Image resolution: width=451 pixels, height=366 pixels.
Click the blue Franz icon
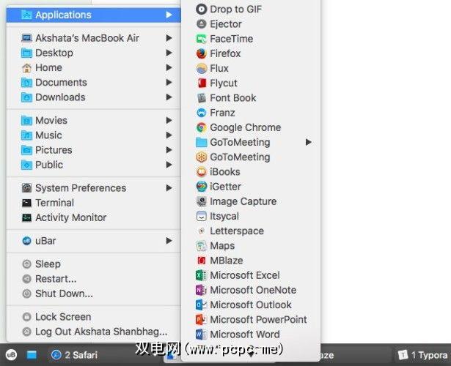tap(202, 113)
